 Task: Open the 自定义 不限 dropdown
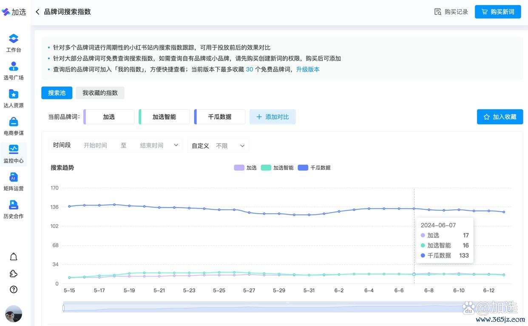(218, 146)
